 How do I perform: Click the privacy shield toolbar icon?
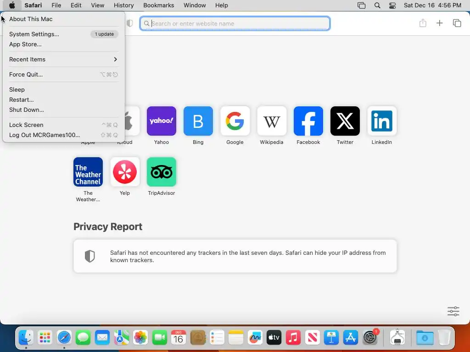pos(130,23)
